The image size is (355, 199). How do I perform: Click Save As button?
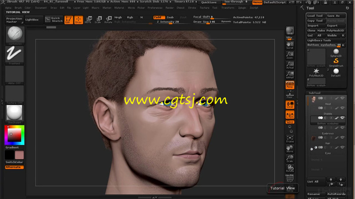(336, 16)
